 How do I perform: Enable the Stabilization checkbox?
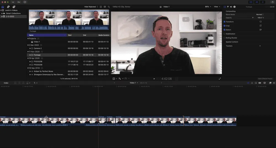(x=224, y=34)
